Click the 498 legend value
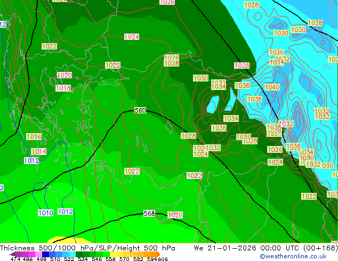The width and height of the screenshot is (338, 261). (x=42, y=259)
